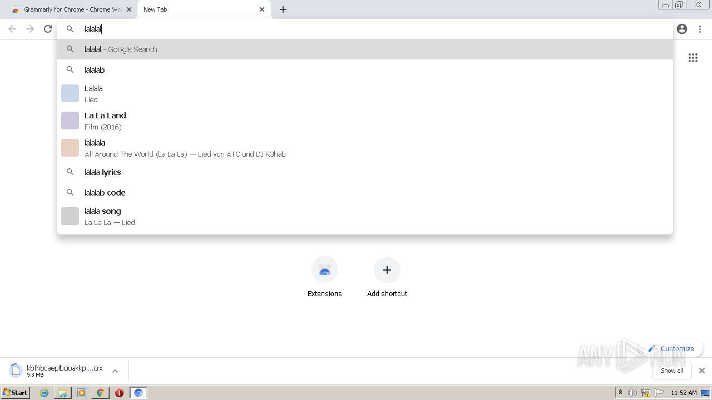Image resolution: width=712 pixels, height=400 pixels.
Task: Open the Opera taskbar icon
Action: tap(119, 393)
